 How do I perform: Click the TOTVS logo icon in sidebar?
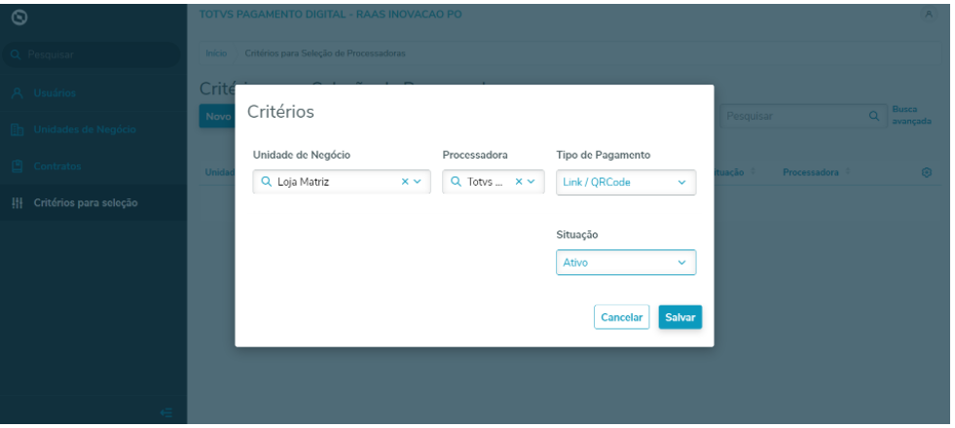click(19, 18)
